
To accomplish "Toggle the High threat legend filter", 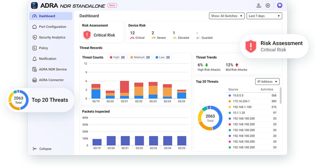I will (x=116, y=57).
